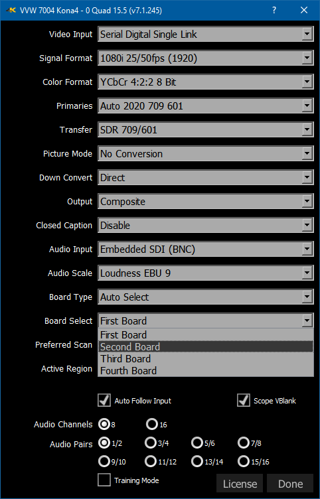Click the VVW app icon in title bar

coord(11,10)
